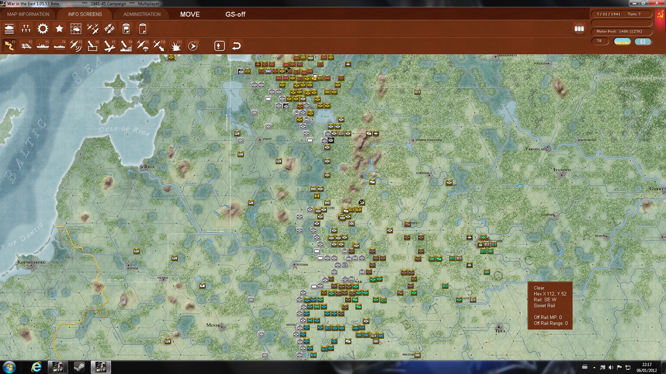The height and width of the screenshot is (374, 666).
Task: Switch to the Administration tab
Action: tap(142, 14)
